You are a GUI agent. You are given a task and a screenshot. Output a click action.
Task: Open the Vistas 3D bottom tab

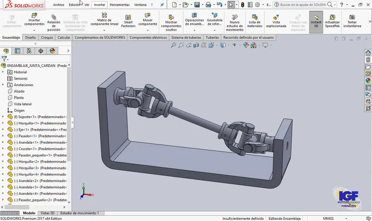(x=48, y=213)
